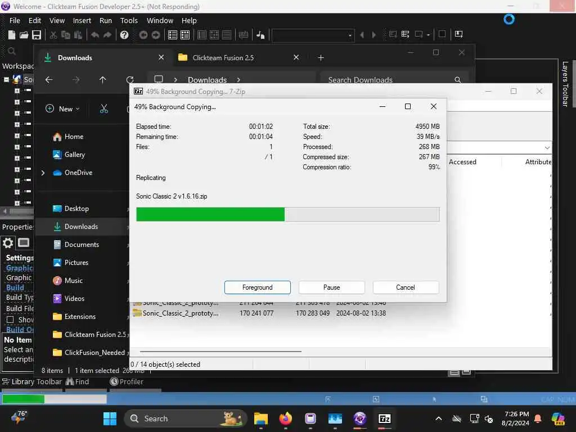Launch Firefox from the taskbar
This screenshot has width=576, height=432.
[285, 418]
